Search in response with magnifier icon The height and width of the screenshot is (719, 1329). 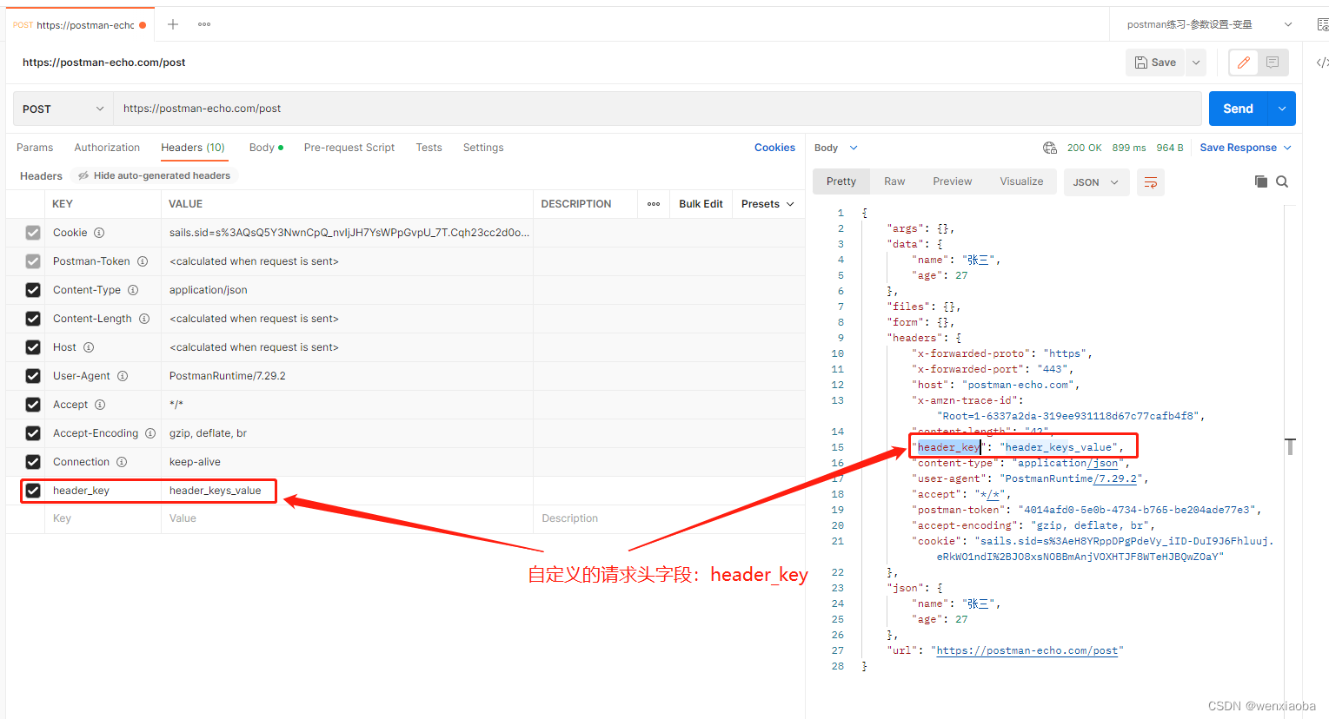click(x=1282, y=181)
